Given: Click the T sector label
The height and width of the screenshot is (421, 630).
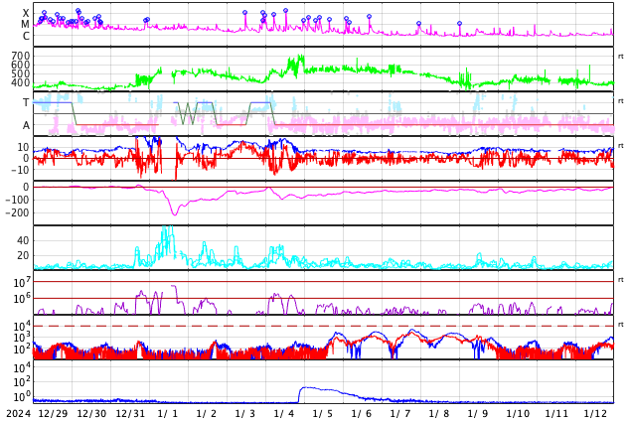Looking at the screenshot, I should click(x=26, y=102).
